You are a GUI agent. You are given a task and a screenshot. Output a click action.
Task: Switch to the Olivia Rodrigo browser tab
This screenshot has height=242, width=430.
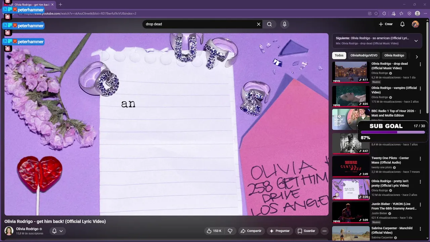32,5
